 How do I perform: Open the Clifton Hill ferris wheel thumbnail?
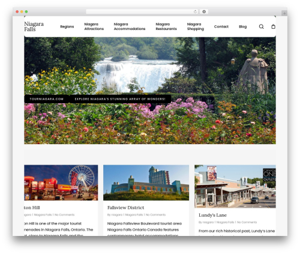coord(61,183)
